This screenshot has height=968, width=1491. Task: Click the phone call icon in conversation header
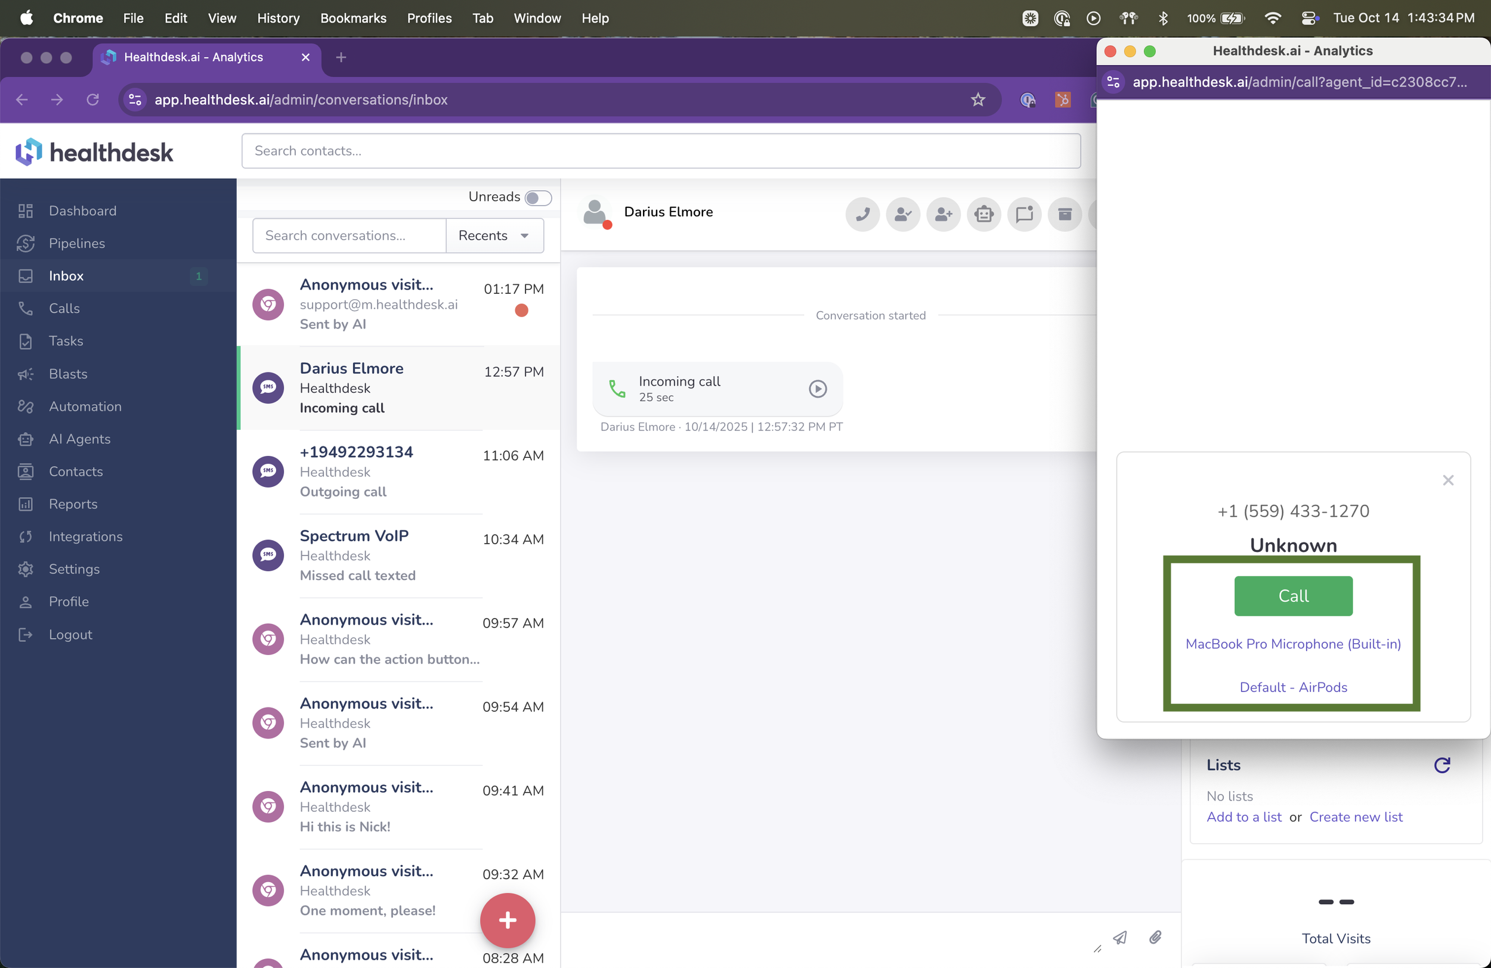click(862, 215)
